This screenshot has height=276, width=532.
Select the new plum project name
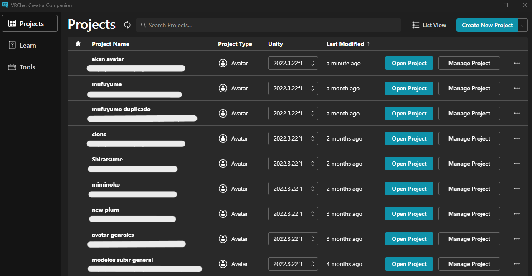[x=106, y=210]
